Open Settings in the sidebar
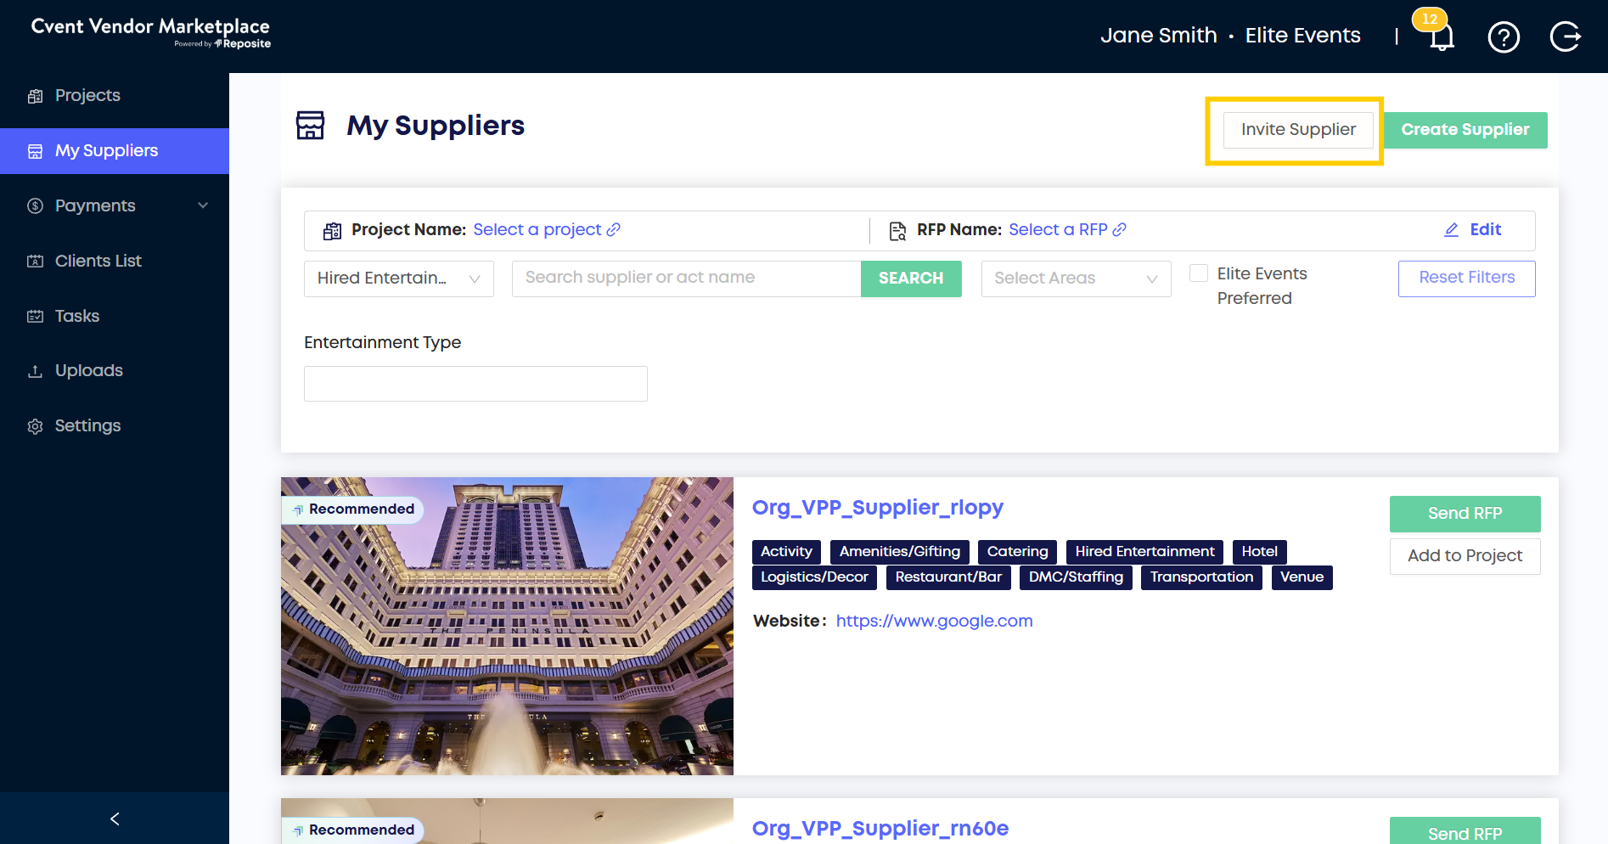This screenshot has width=1608, height=844. (x=115, y=426)
